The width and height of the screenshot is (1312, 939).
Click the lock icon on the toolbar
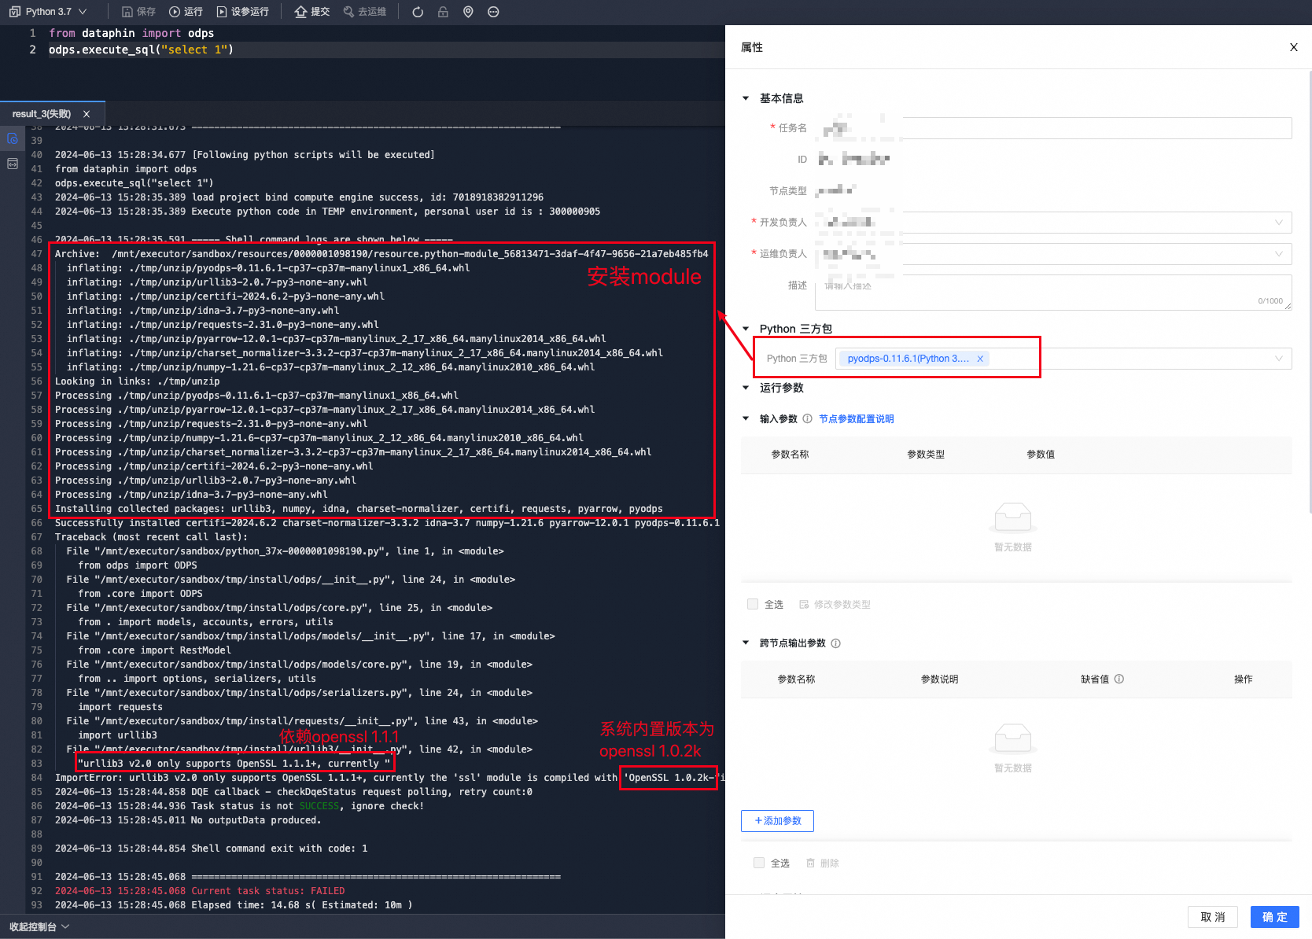coord(442,11)
